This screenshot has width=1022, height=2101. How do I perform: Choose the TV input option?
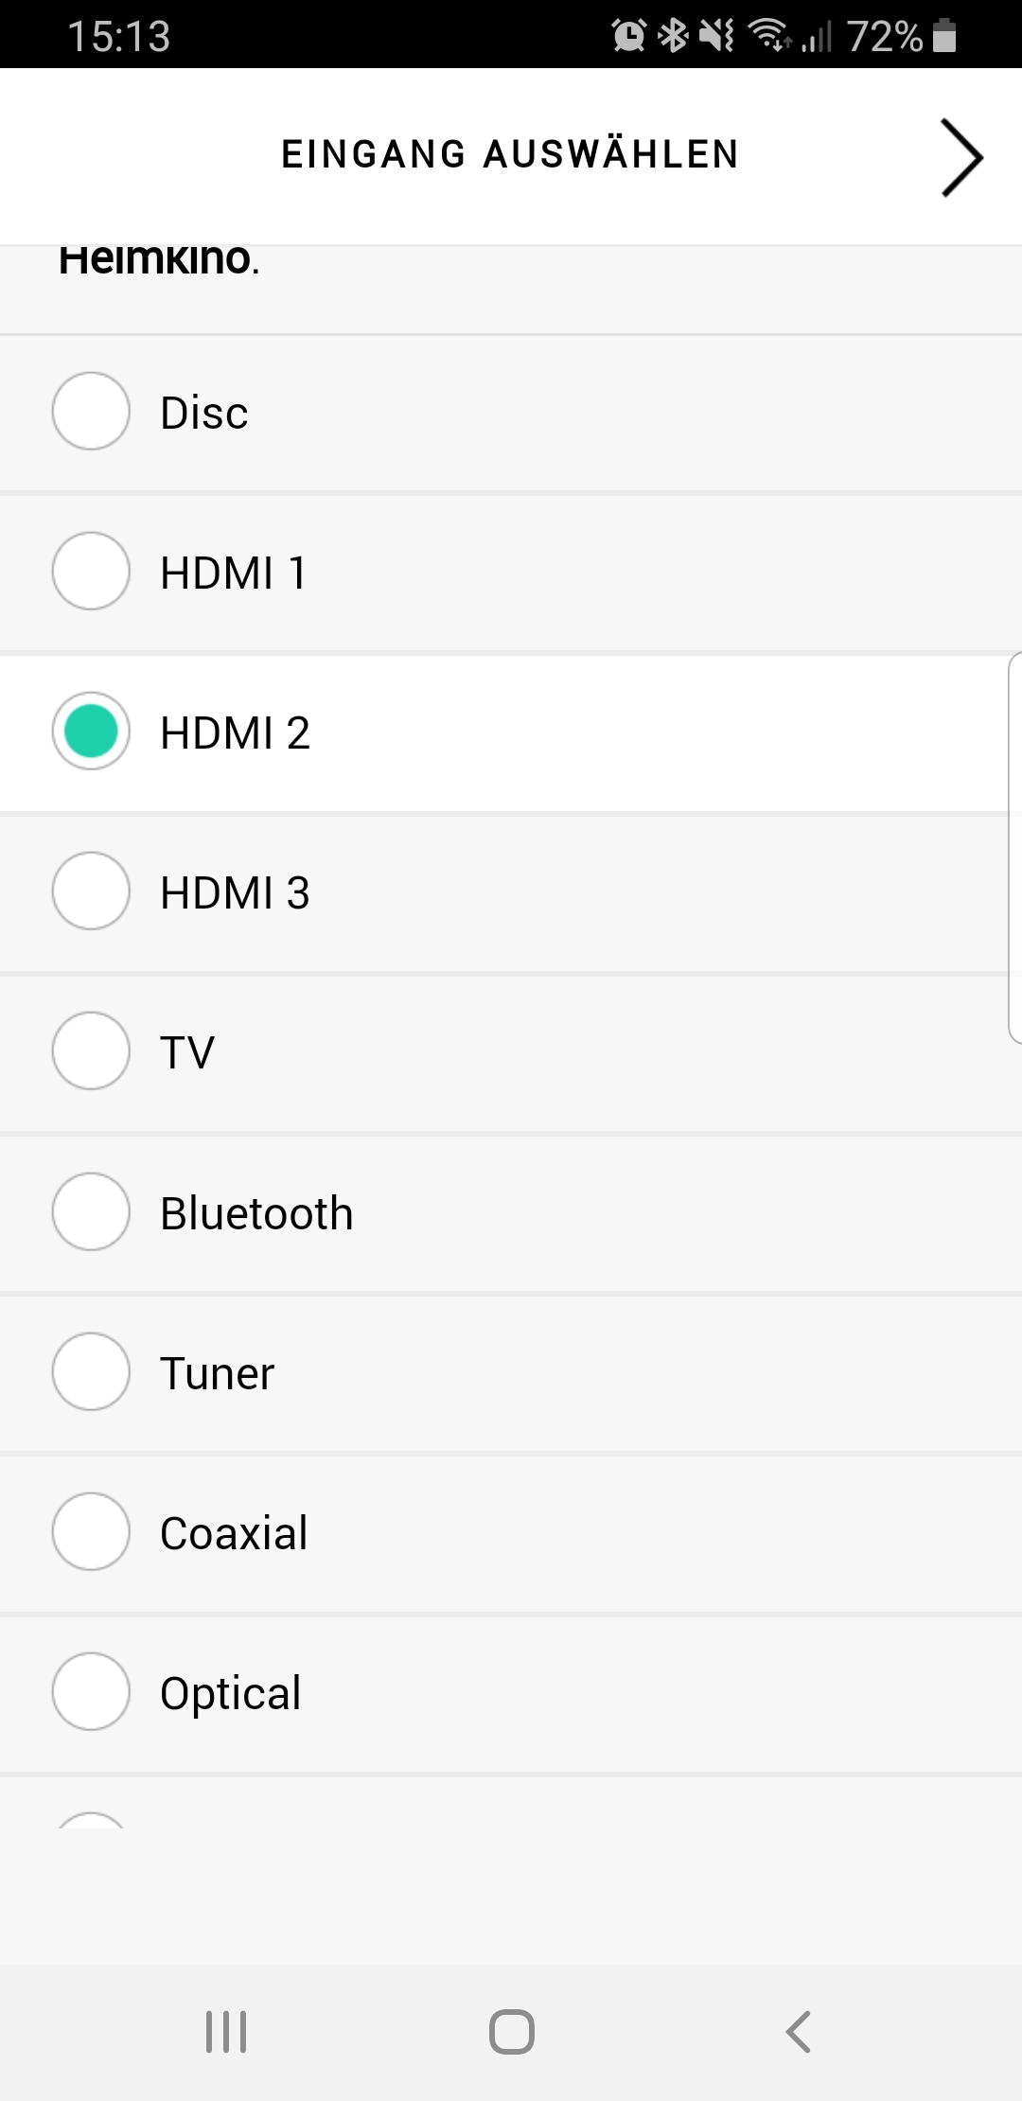pos(187,1051)
